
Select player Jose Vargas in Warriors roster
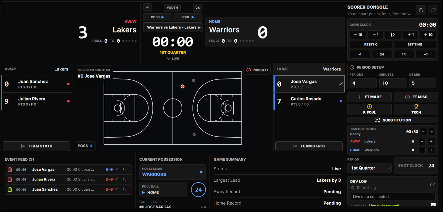point(309,84)
